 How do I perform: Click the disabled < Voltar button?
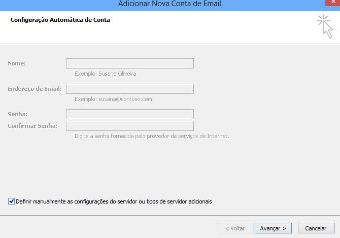235,228
